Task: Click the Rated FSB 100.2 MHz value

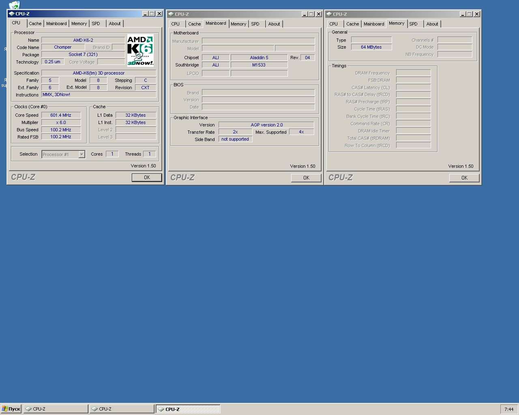Action: 61,137
